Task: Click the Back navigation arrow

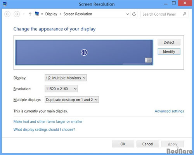Action: [x=7, y=14]
